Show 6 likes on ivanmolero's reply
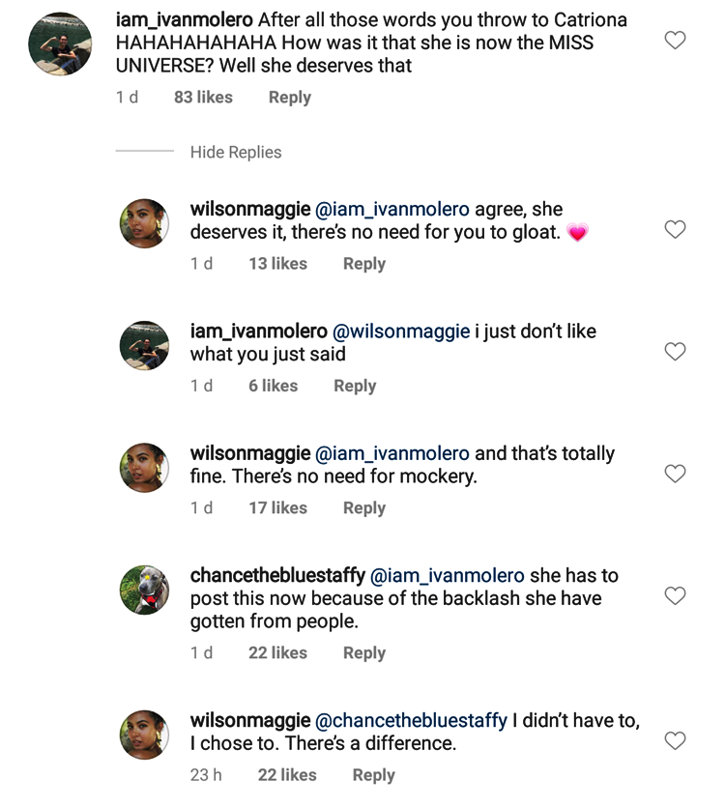725x808 pixels. [273, 386]
